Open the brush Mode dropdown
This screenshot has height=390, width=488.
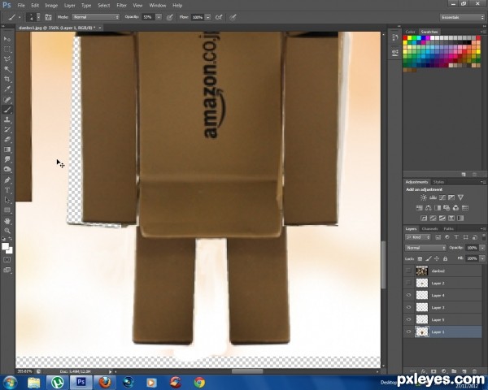[x=96, y=17]
